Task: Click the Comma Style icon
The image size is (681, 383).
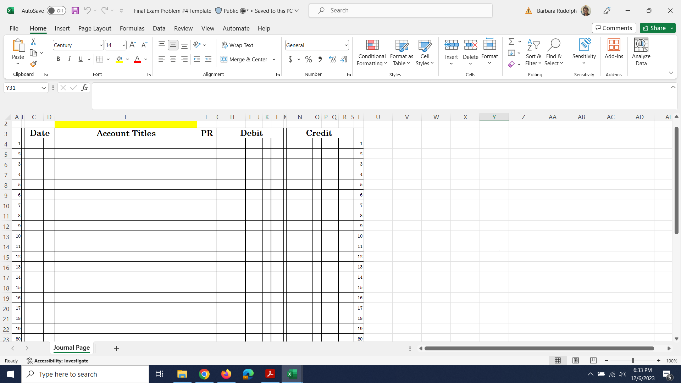Action: pos(320,59)
